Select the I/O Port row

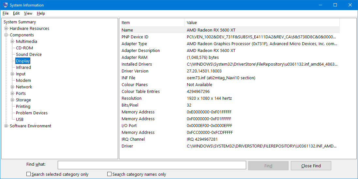pyautogui.click(x=230, y=125)
